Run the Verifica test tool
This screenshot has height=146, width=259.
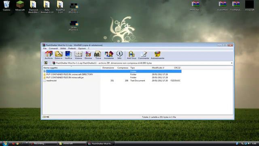(x=68, y=55)
